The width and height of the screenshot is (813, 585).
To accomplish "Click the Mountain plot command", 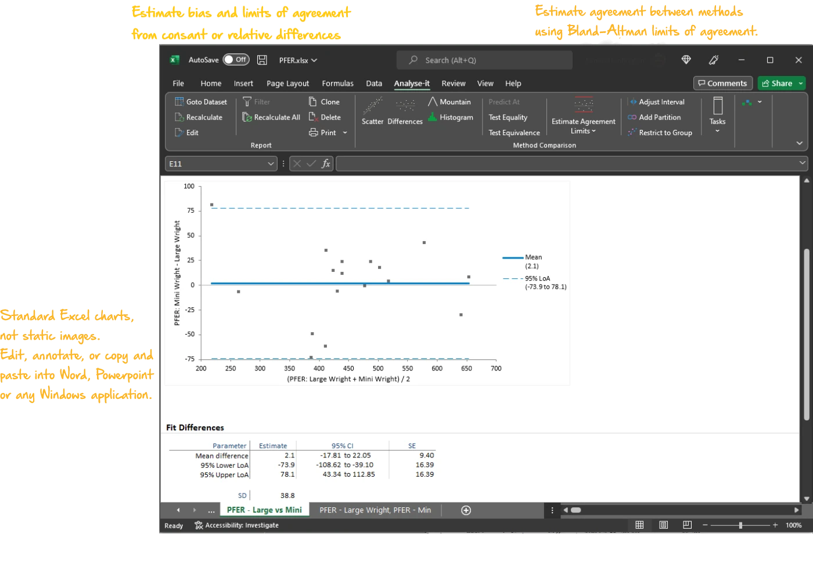I will 449,102.
